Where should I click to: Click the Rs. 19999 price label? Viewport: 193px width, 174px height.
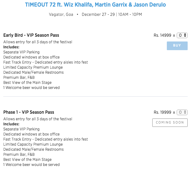162,112
